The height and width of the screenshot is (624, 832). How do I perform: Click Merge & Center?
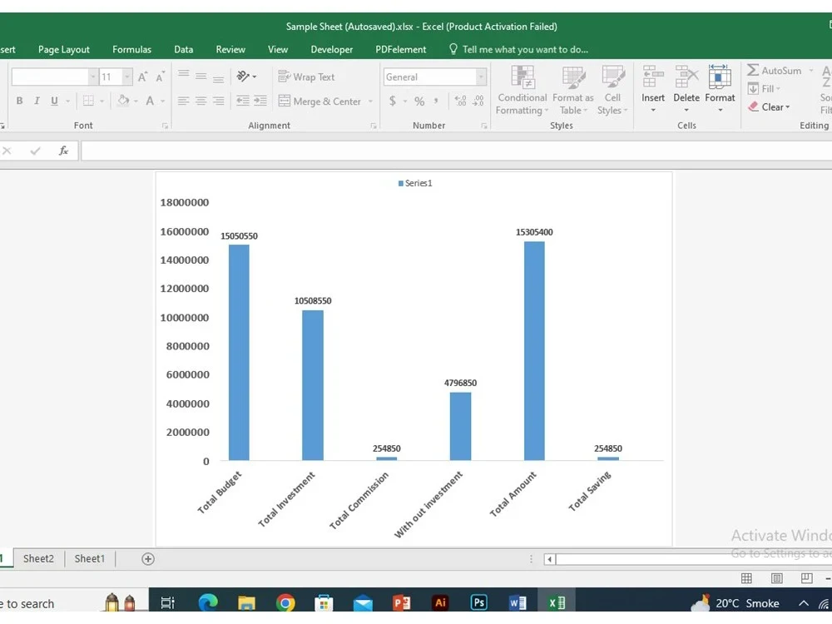coord(319,101)
